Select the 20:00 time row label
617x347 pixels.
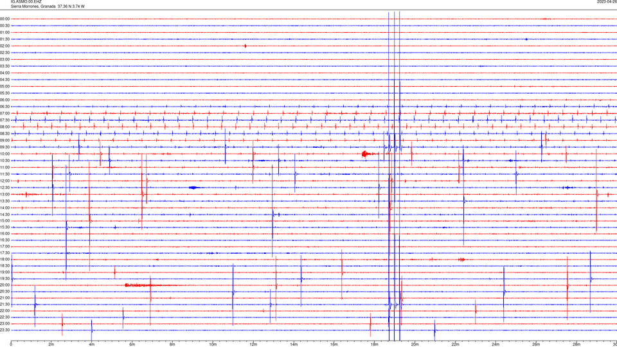coord(5,285)
